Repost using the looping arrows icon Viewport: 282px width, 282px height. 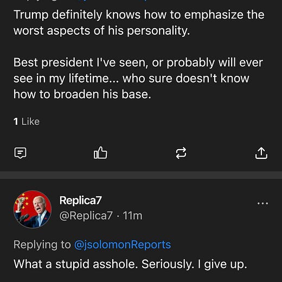[x=181, y=153]
